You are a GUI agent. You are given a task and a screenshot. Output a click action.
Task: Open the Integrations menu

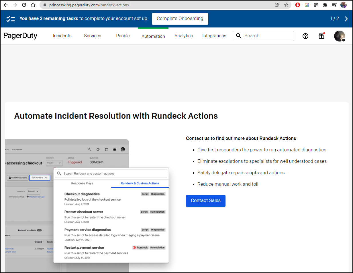coord(214,36)
